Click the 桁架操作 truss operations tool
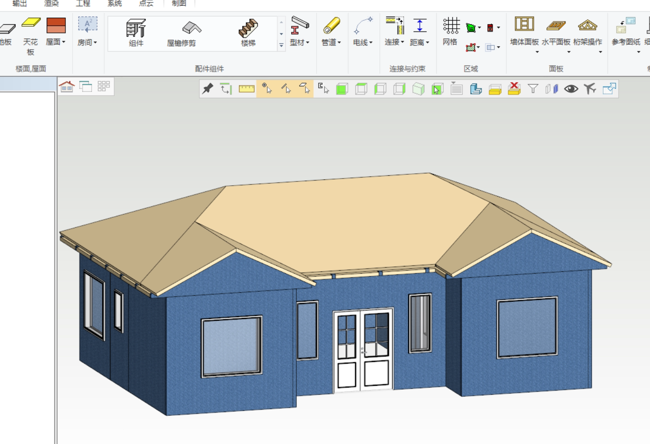Image resolution: width=650 pixels, height=444 pixels. [x=587, y=32]
